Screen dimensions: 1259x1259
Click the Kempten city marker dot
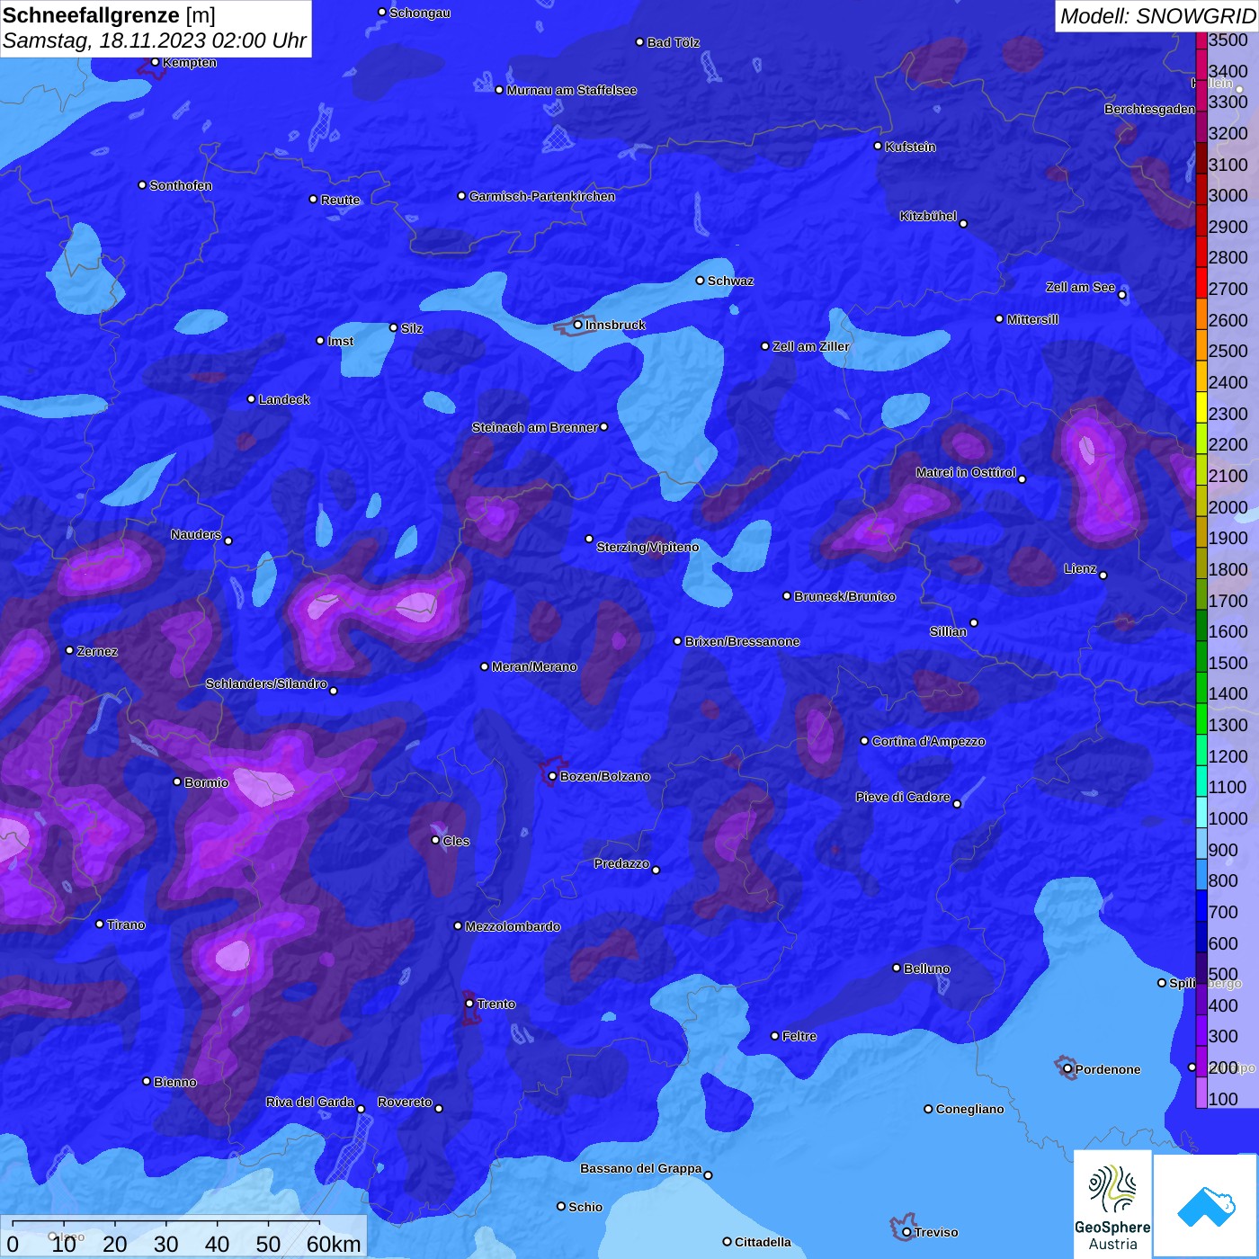tap(155, 62)
